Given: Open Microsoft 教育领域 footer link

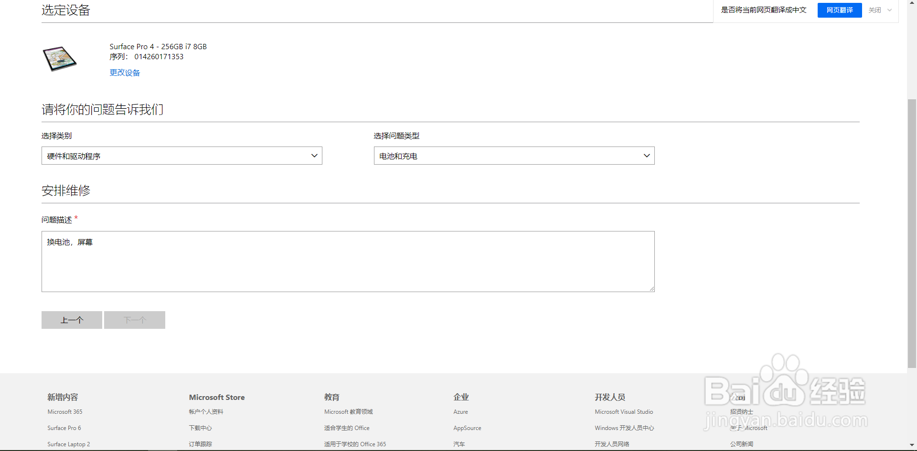Looking at the screenshot, I should point(348,411).
